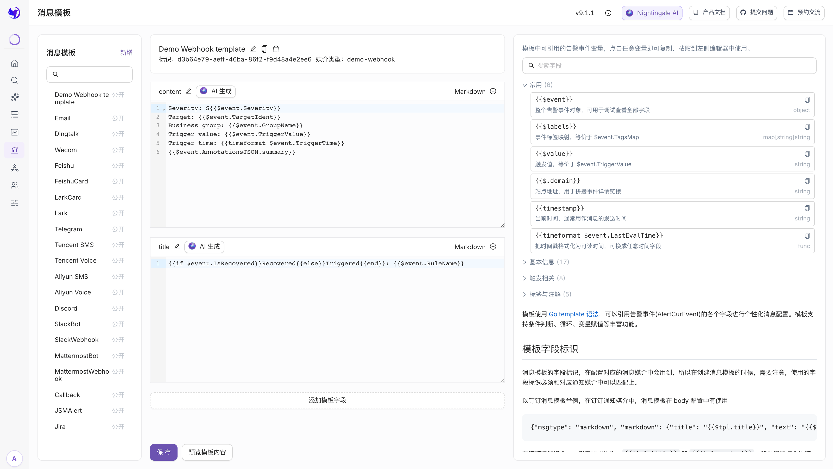
Task: Focus the 搜索字段 search input
Action: click(669, 66)
